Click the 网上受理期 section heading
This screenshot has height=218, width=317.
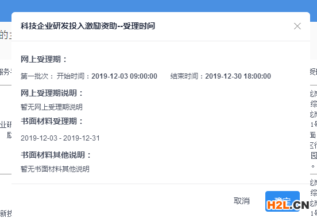tap(44, 60)
